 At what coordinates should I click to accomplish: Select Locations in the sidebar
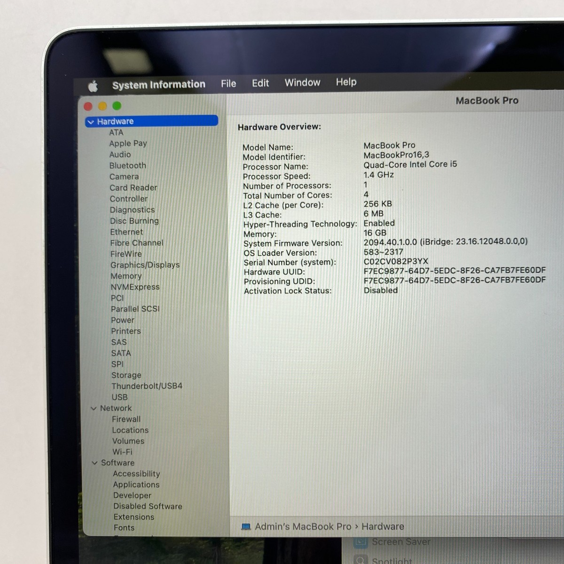[130, 430]
